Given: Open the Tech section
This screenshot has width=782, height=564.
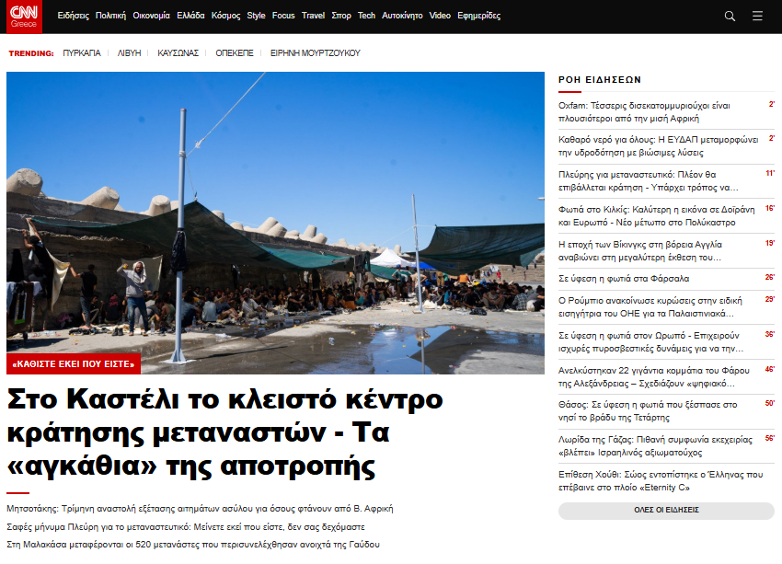Looking at the screenshot, I should point(366,16).
